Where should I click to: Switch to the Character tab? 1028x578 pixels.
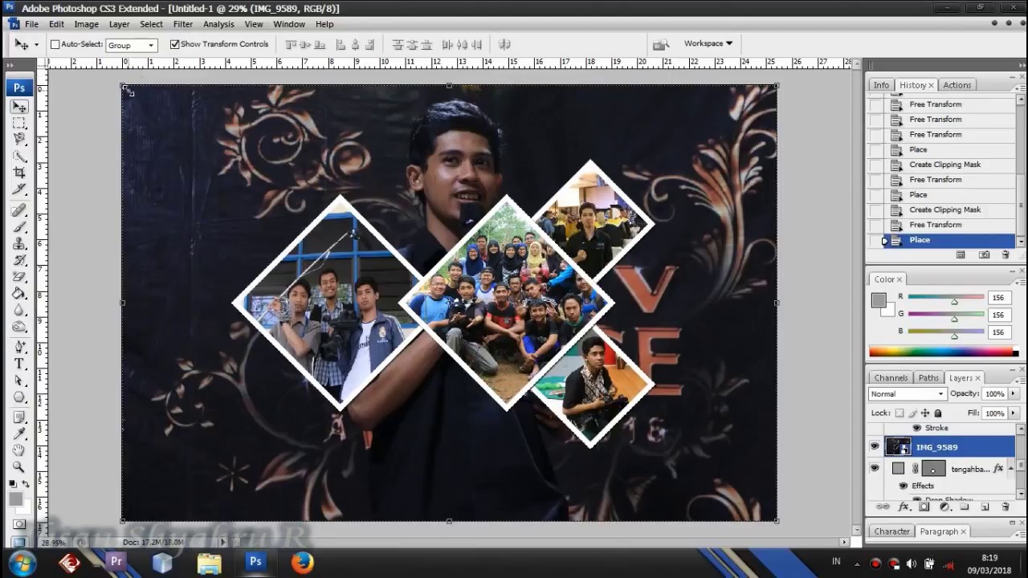coord(892,531)
